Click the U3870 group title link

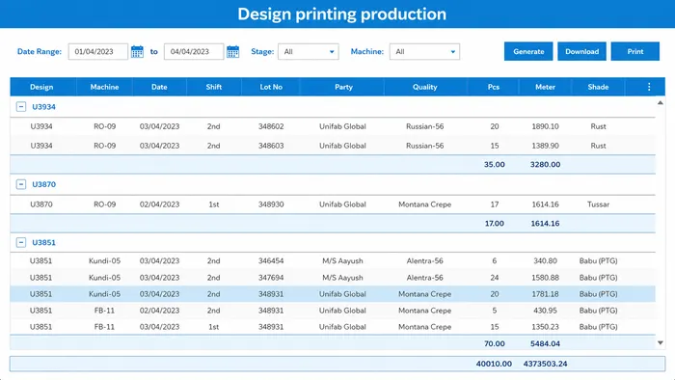[x=44, y=184]
